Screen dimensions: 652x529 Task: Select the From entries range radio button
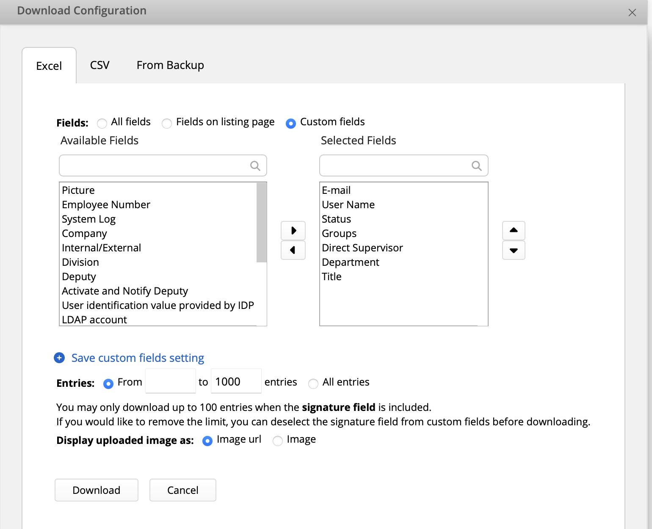pyautogui.click(x=108, y=384)
